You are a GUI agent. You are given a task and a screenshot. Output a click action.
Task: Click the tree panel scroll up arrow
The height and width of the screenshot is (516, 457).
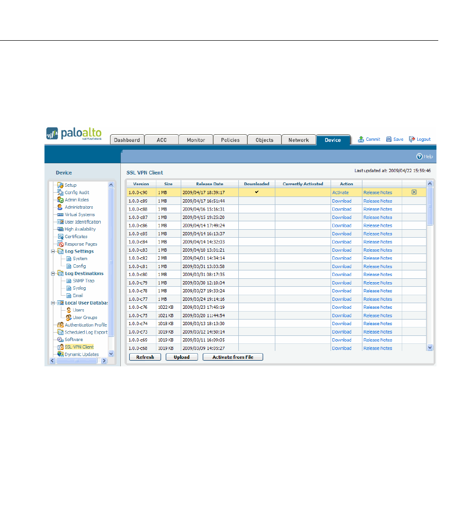(x=111, y=185)
